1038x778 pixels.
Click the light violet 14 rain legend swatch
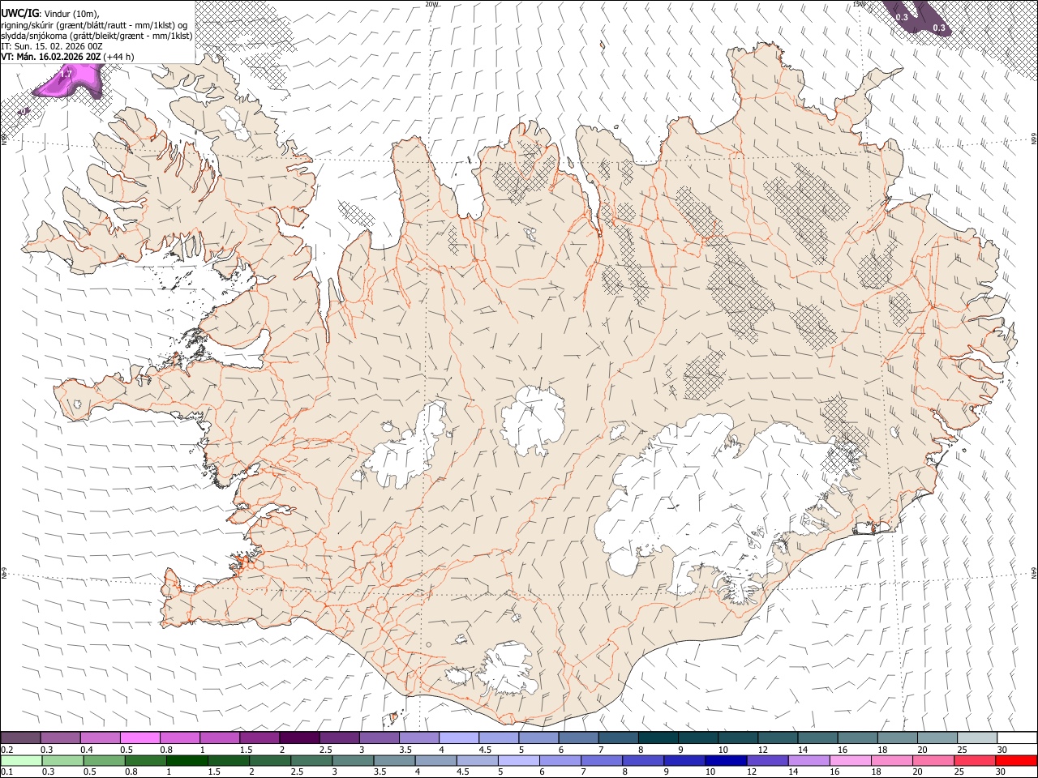809,760
